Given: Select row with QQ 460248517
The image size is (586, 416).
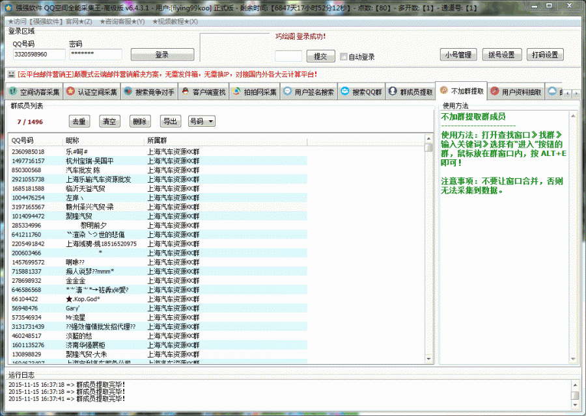Looking at the screenshot, I should [158, 336].
